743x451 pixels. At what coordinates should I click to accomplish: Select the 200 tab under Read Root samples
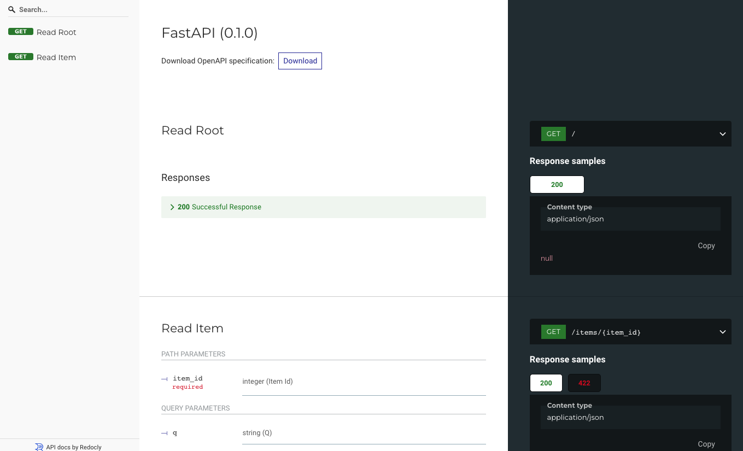pyautogui.click(x=557, y=185)
